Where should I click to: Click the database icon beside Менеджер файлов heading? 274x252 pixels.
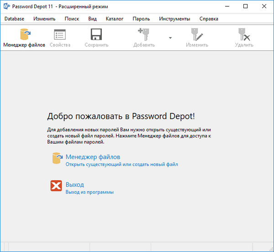(57, 158)
